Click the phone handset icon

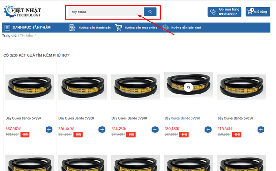pos(213,12)
